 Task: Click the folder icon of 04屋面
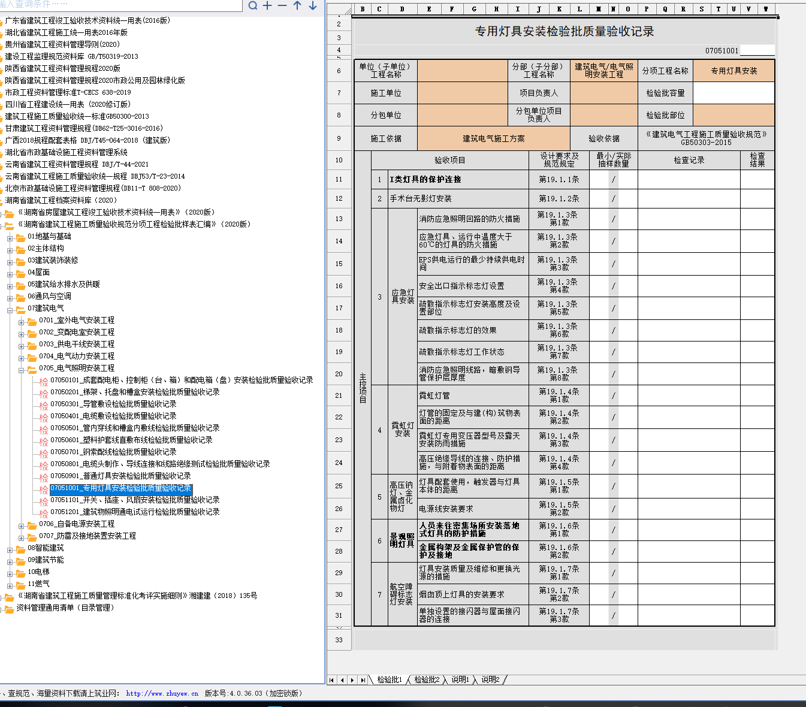[x=20, y=273]
